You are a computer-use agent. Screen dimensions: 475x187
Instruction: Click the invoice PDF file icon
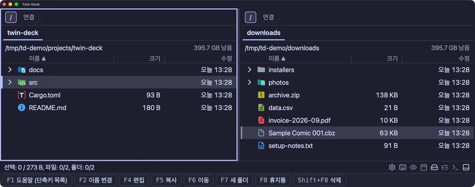(261, 120)
